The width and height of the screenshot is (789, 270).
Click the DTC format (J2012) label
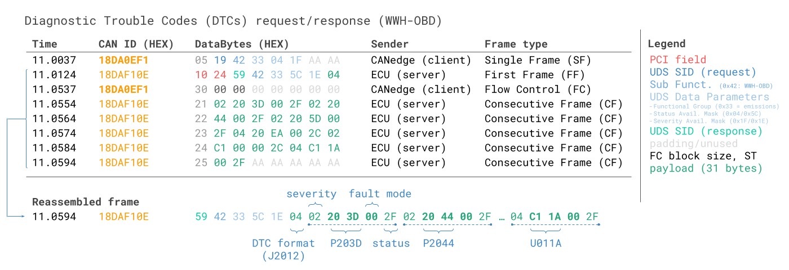click(x=283, y=250)
